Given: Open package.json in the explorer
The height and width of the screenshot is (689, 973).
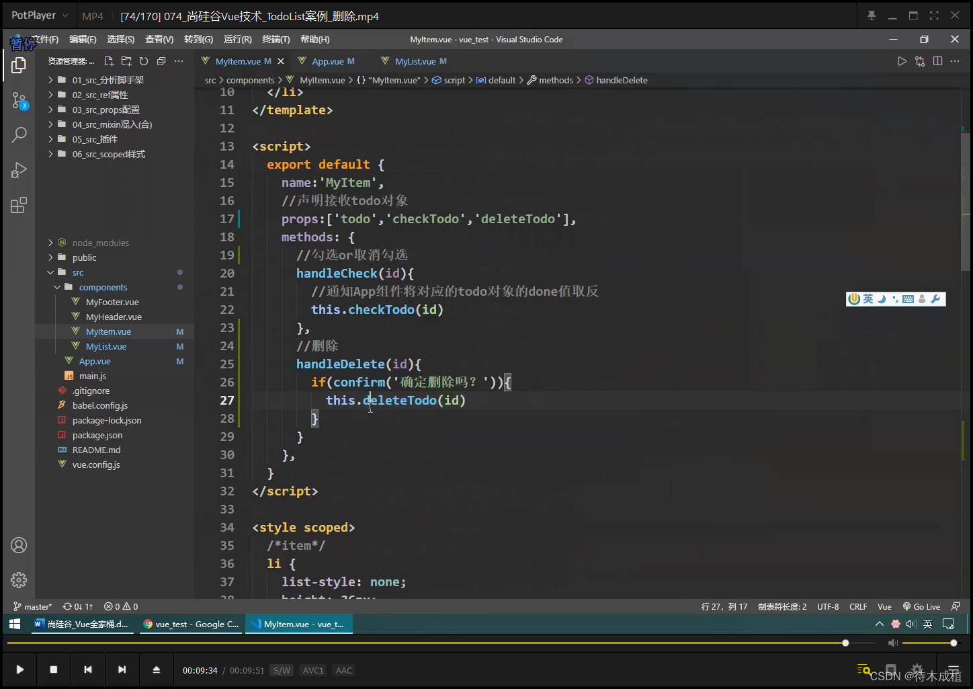Looking at the screenshot, I should (x=97, y=435).
